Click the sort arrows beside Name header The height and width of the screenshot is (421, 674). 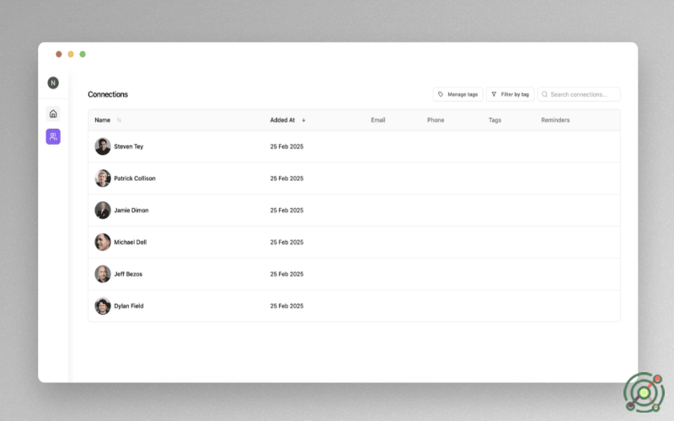[x=119, y=120]
